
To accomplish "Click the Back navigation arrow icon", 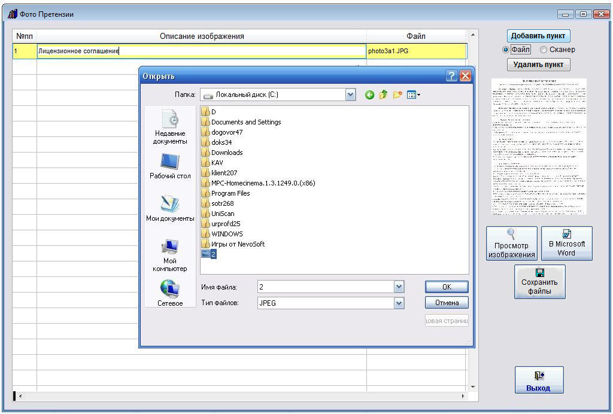I will (369, 95).
